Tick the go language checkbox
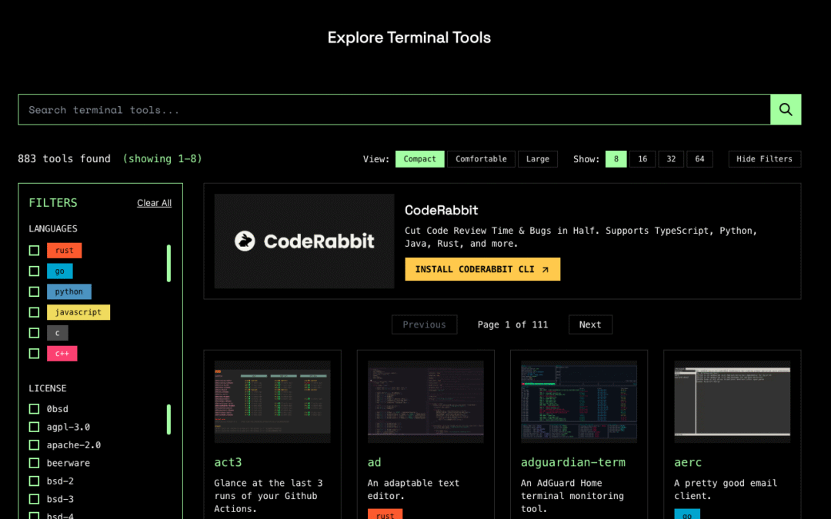 pyautogui.click(x=34, y=271)
